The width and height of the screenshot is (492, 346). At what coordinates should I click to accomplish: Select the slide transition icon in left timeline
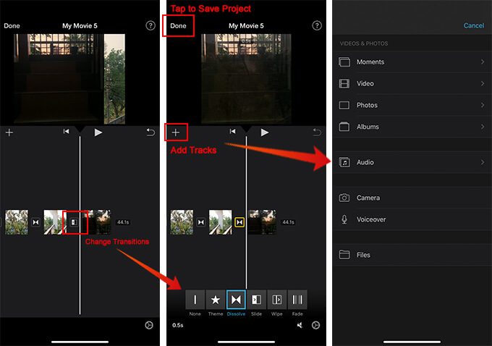75,222
